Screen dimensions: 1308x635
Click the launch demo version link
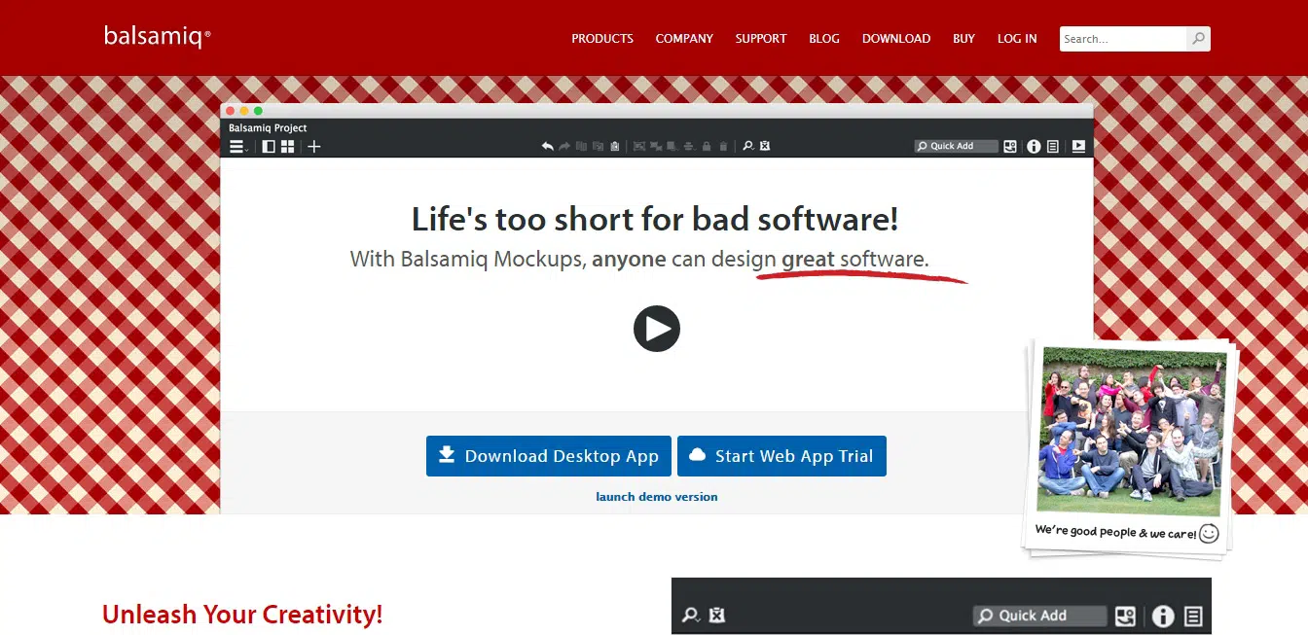[657, 497]
